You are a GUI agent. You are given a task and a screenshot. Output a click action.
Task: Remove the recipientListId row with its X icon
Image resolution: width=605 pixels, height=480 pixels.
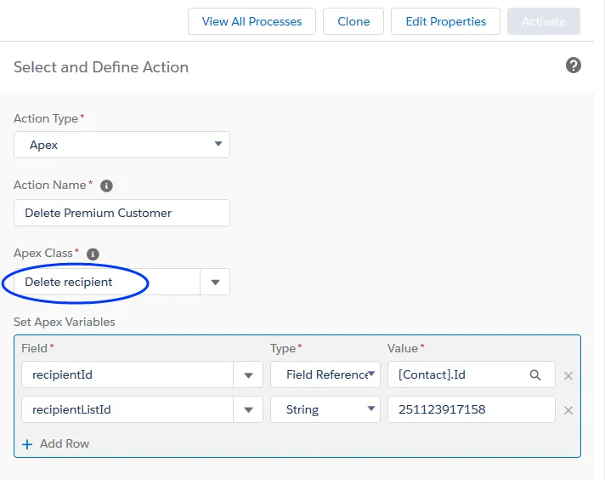click(x=568, y=410)
